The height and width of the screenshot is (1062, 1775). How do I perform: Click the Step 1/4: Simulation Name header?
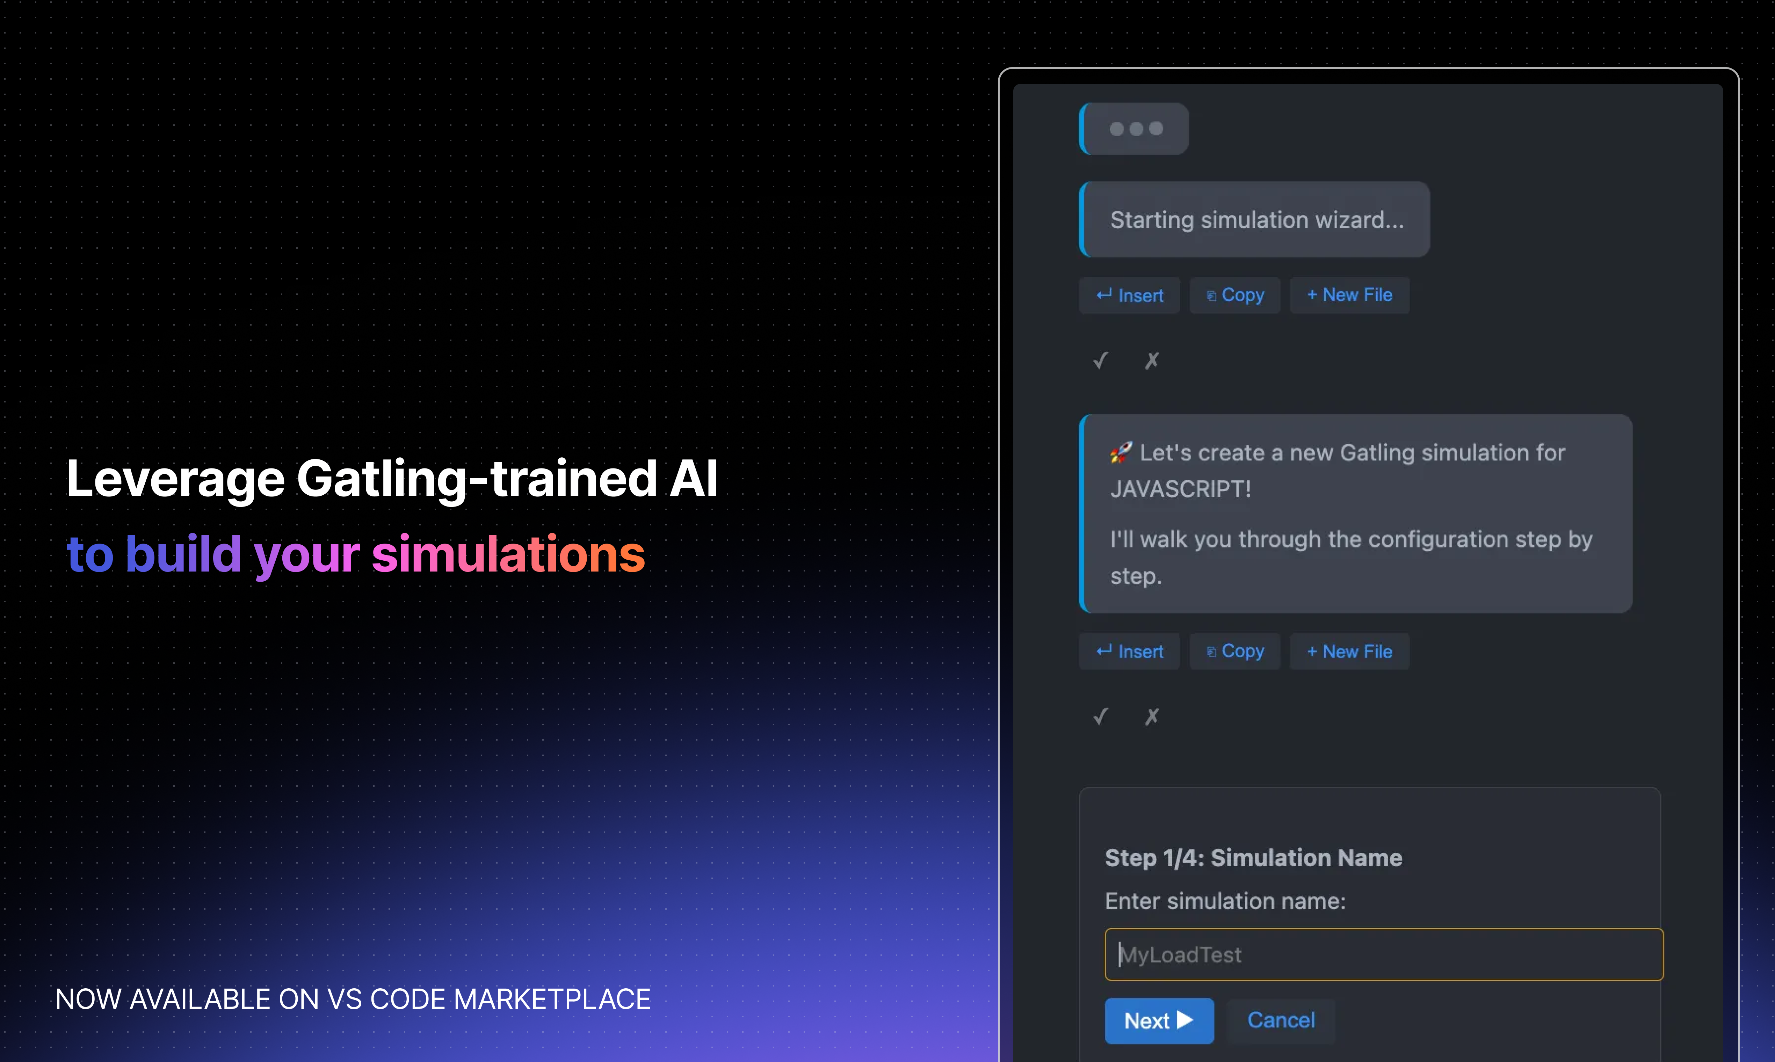pyautogui.click(x=1252, y=857)
